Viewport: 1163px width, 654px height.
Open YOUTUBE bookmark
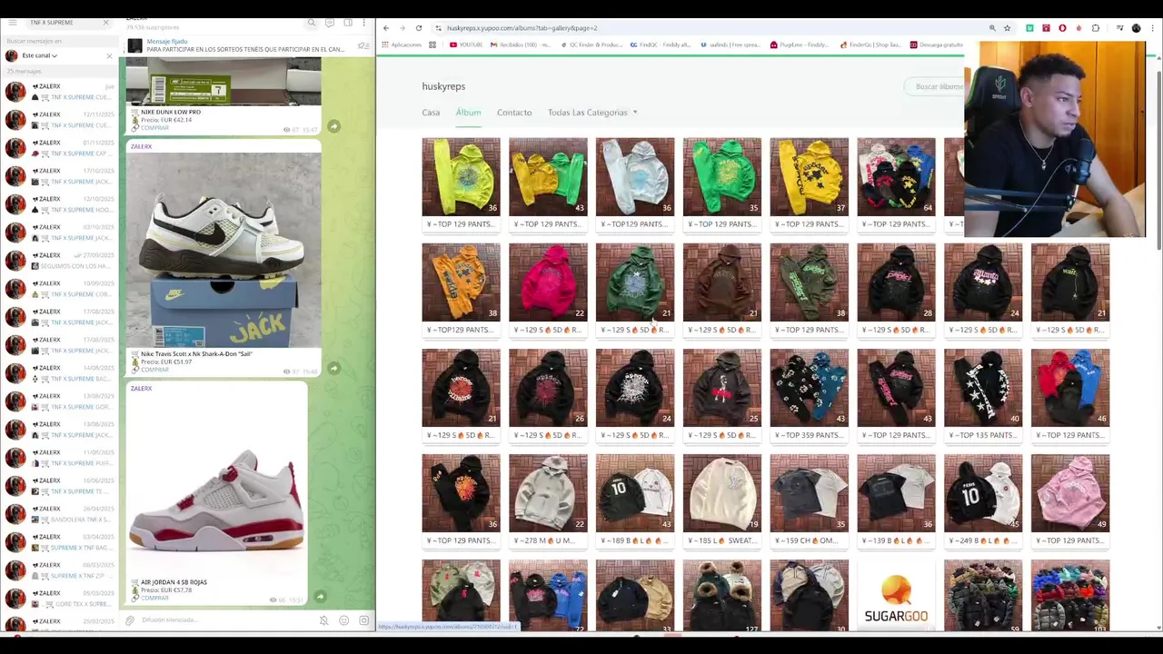tap(466, 45)
